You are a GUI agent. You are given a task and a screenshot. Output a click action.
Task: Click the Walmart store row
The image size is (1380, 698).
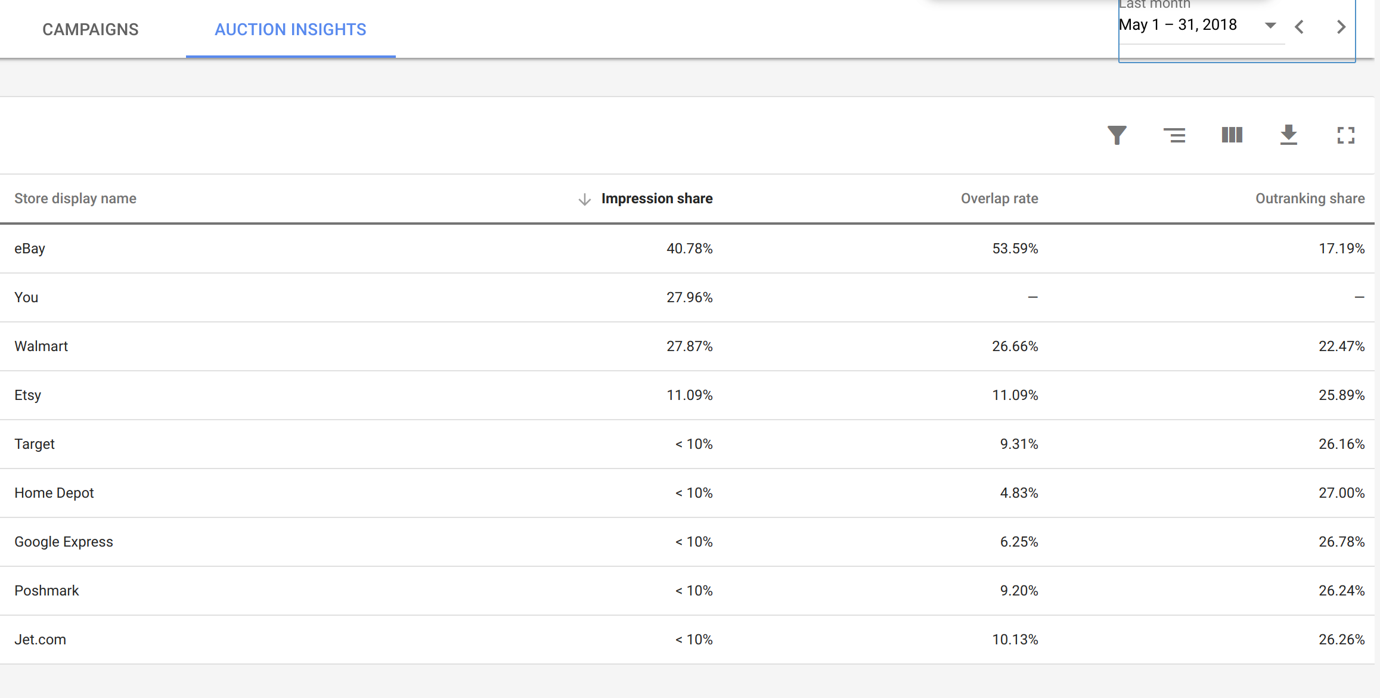pos(41,346)
